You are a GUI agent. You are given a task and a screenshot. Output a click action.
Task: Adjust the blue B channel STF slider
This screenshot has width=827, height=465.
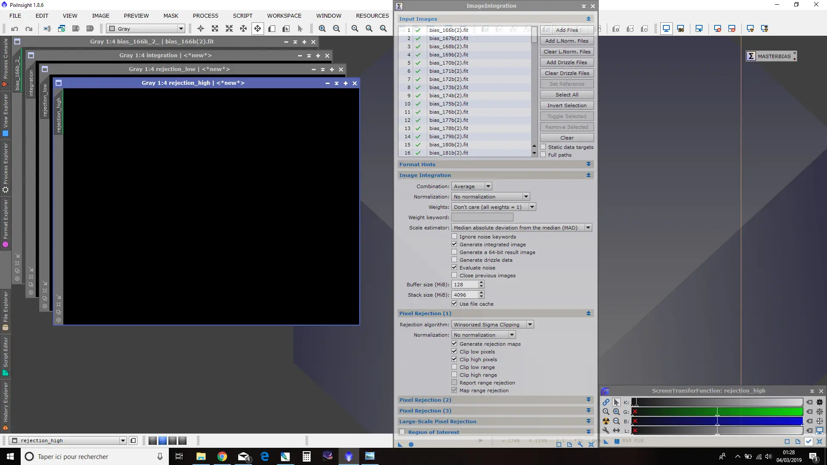coord(717,421)
